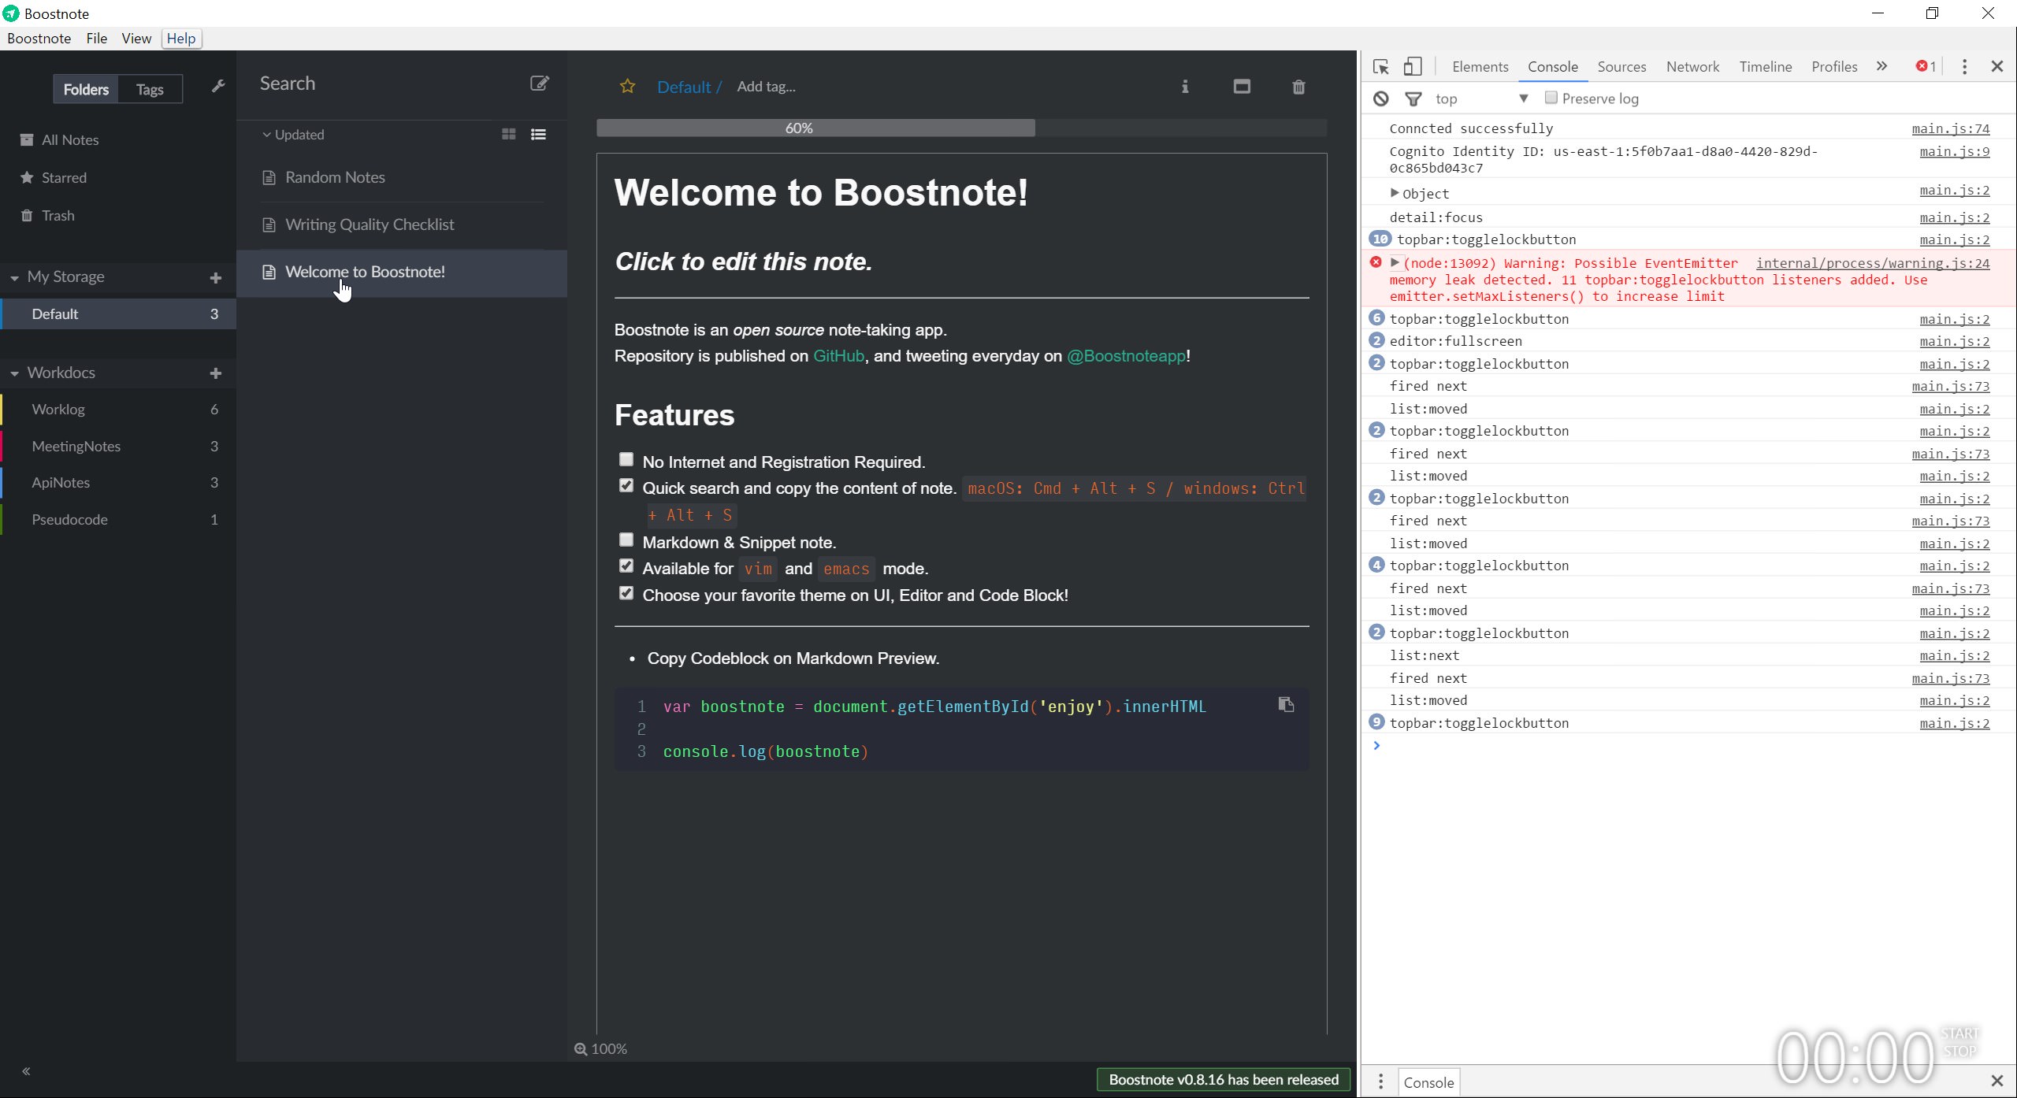Select the Folders tab

pyautogui.click(x=86, y=89)
